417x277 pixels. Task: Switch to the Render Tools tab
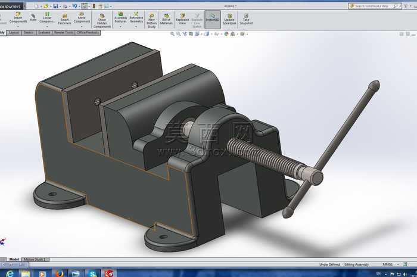pyautogui.click(x=63, y=32)
